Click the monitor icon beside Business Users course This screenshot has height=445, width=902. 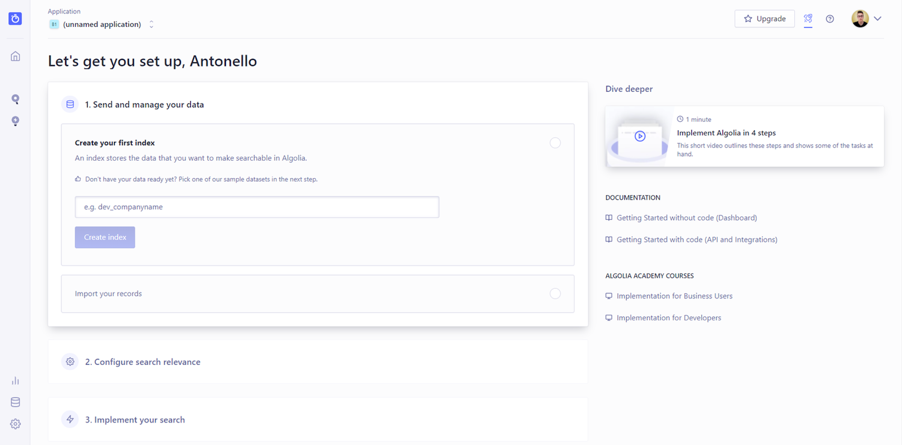coord(609,296)
